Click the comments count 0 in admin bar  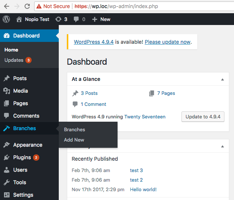[x=84, y=19]
